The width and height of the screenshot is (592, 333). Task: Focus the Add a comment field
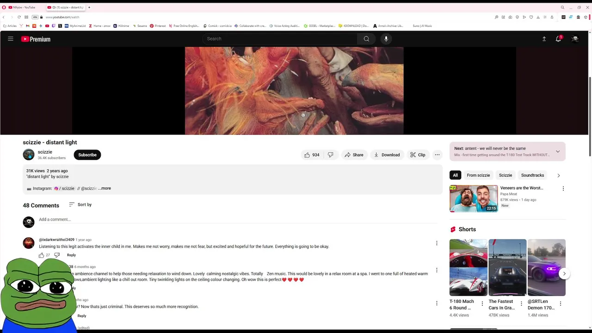click(238, 220)
